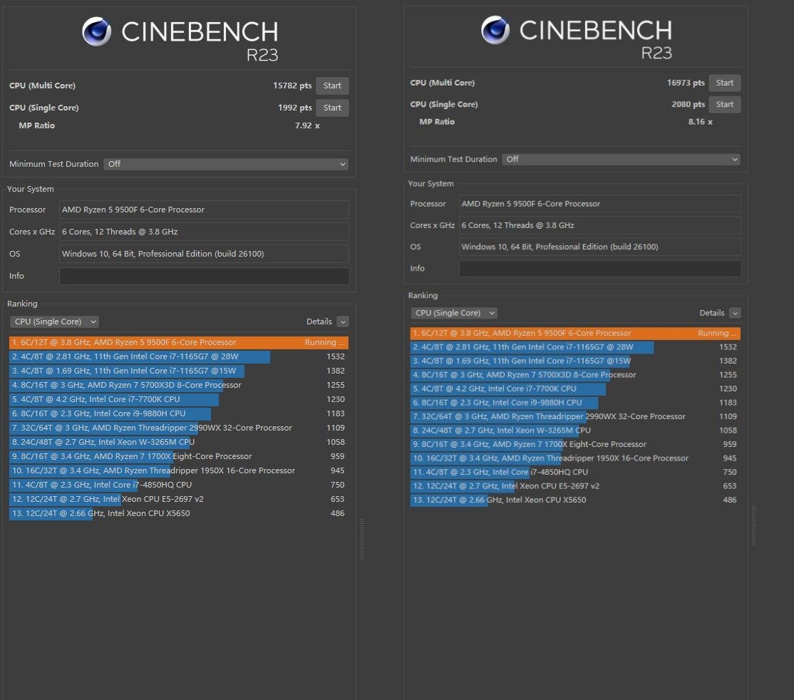Select i7-1165G7 @15W row in left window
Viewport: 794px width, 700px height.
tap(179, 371)
